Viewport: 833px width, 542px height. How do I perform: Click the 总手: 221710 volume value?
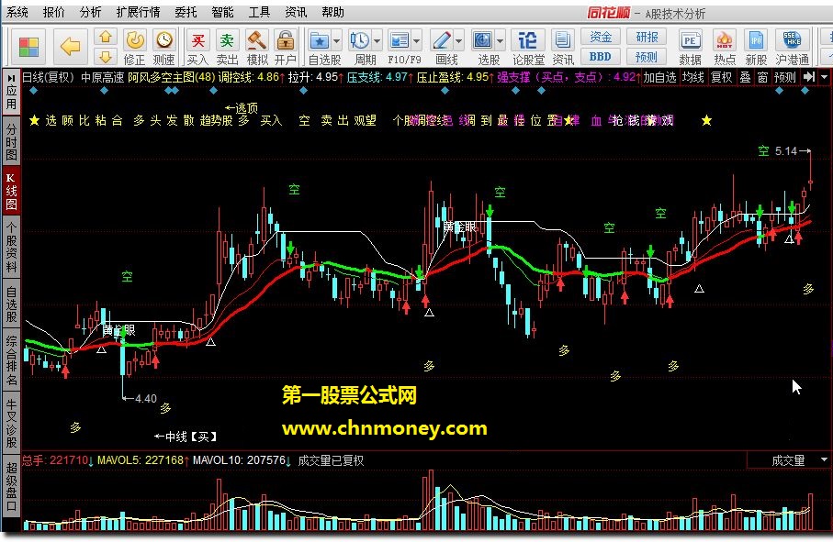pos(57,459)
